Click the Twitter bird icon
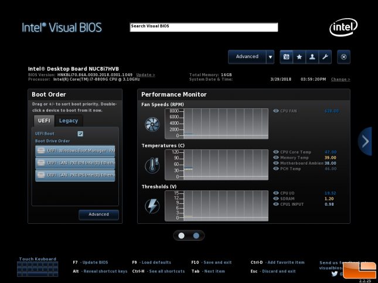This screenshot has width=378, height=283. 335,274
